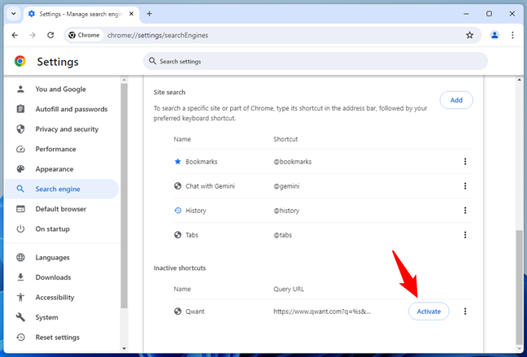
Task: Click the main page scrollbar thumb
Action: coord(519,286)
